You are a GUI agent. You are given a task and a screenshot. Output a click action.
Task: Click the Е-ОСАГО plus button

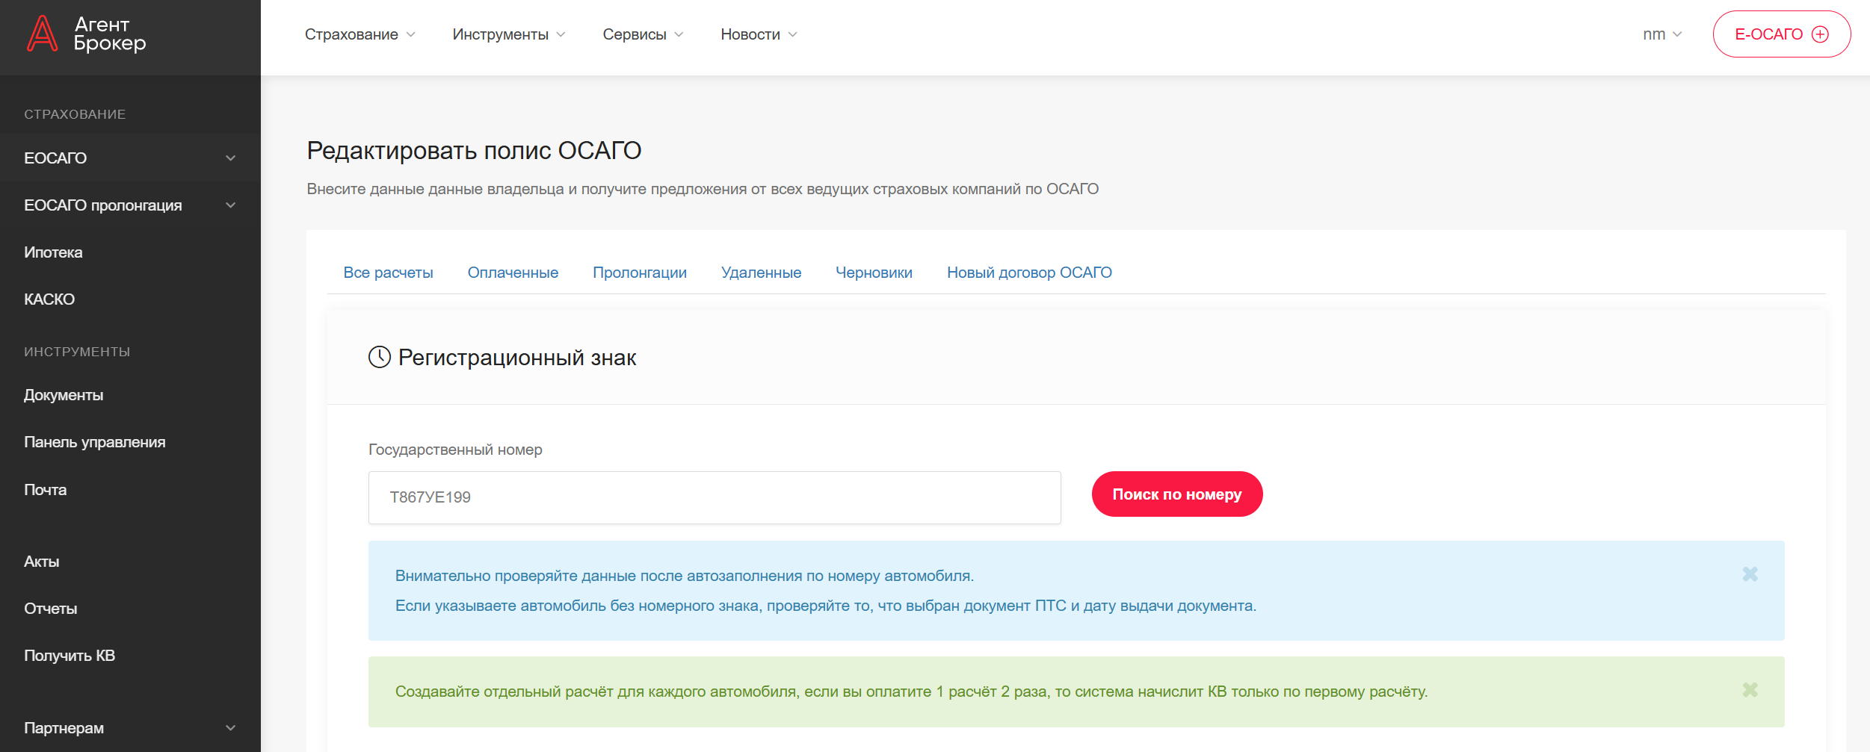[x=1781, y=34]
